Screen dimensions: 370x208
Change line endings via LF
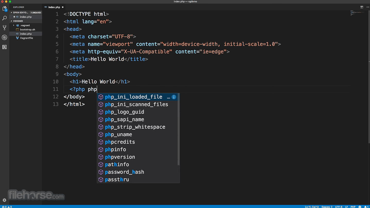[x=346, y=207]
